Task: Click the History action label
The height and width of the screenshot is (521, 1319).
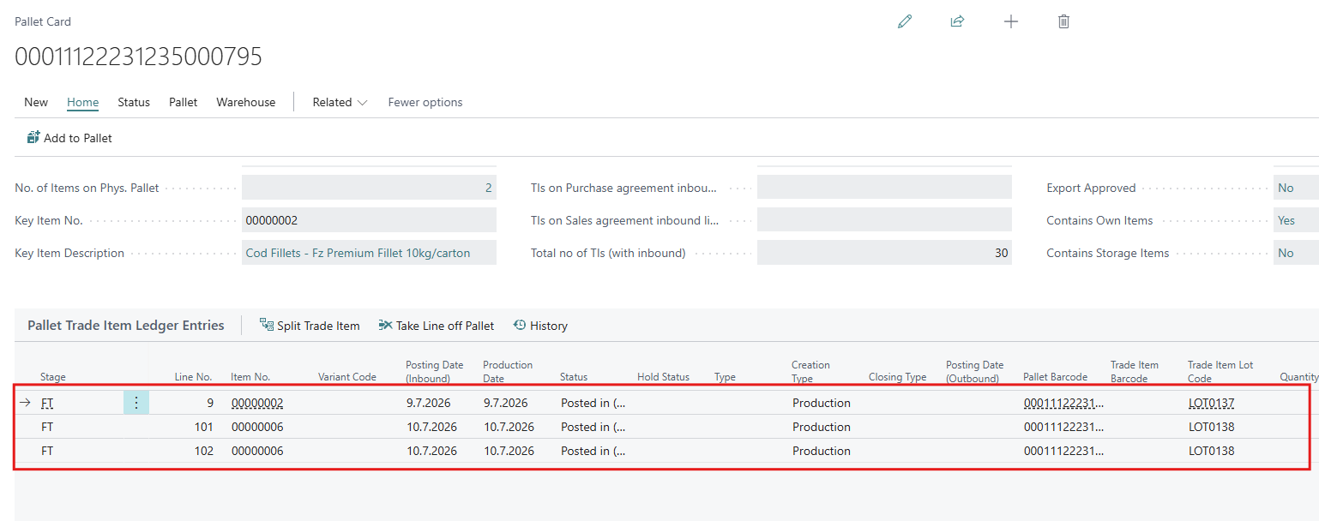Action: point(549,326)
